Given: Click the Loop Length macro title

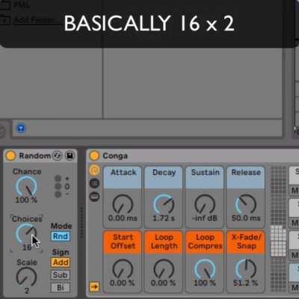Looking at the screenshot, I should [x=164, y=241].
